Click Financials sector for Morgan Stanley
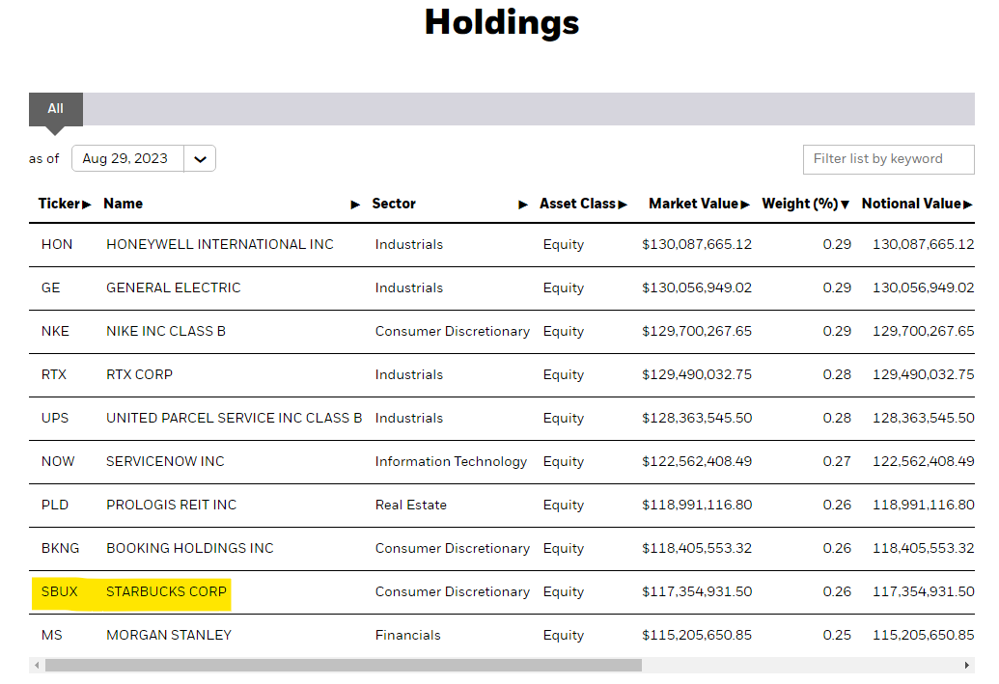This screenshot has height=684, width=999. pyautogui.click(x=407, y=635)
